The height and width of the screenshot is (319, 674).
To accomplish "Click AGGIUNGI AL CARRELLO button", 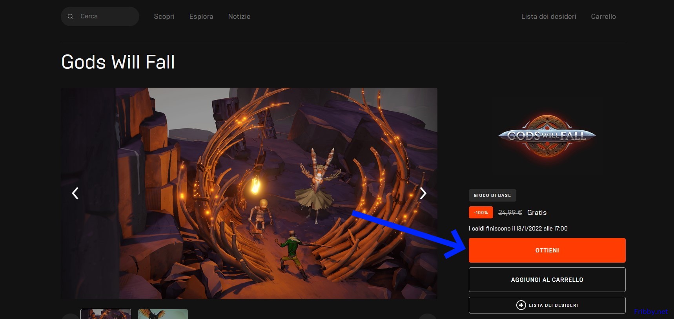I will click(547, 279).
